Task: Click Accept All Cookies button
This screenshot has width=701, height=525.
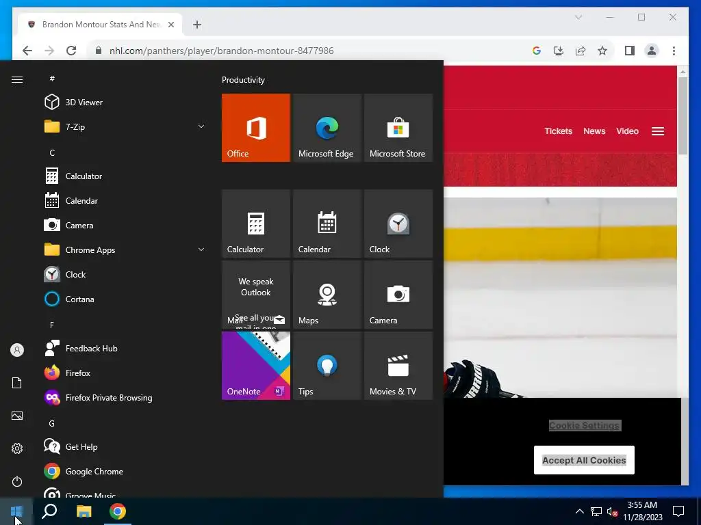Action: point(584,460)
